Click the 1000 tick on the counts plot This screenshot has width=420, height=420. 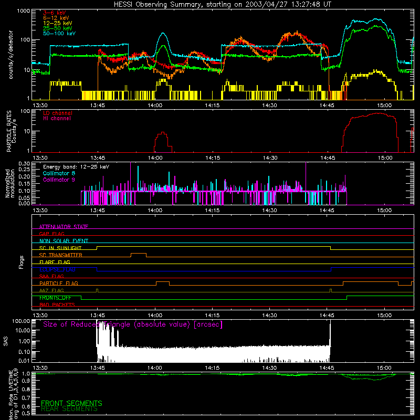pyautogui.click(x=24, y=11)
